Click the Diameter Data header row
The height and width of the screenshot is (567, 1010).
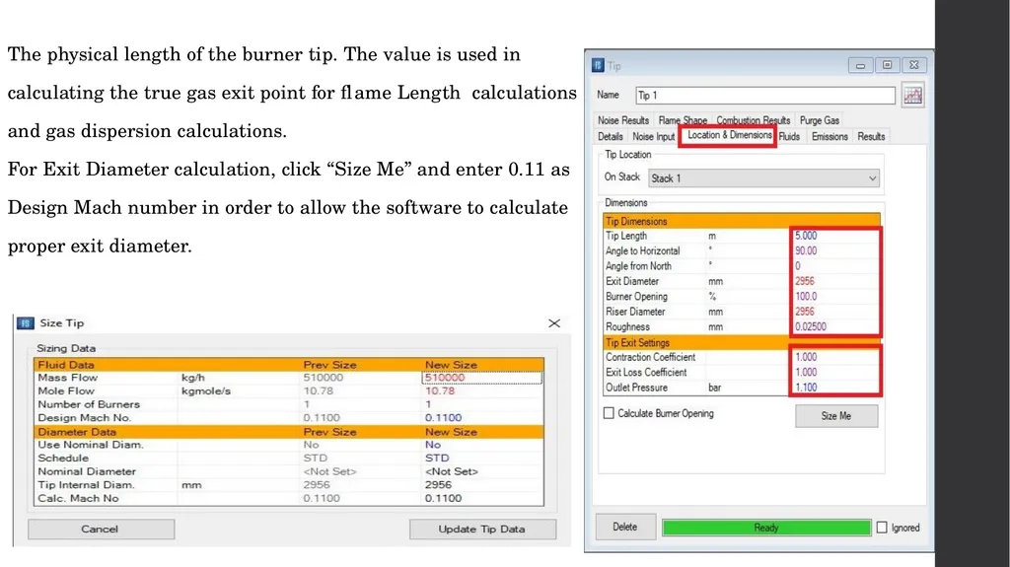289,432
